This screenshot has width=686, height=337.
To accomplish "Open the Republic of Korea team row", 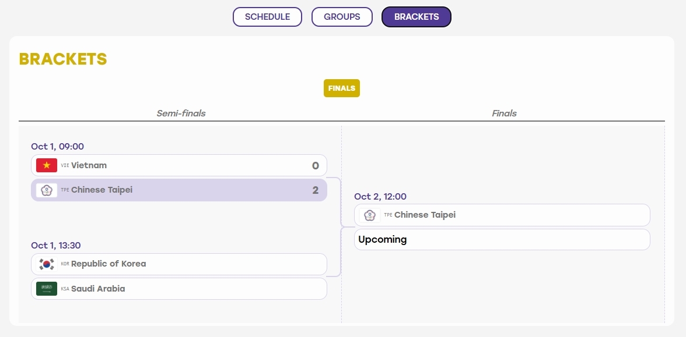I will pos(179,264).
